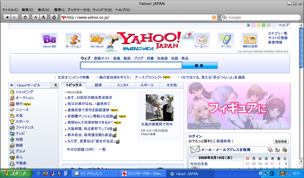Image resolution: width=304 pixels, height=178 pixels.
Task: Click the URL address bar field
Action: [x=139, y=17]
